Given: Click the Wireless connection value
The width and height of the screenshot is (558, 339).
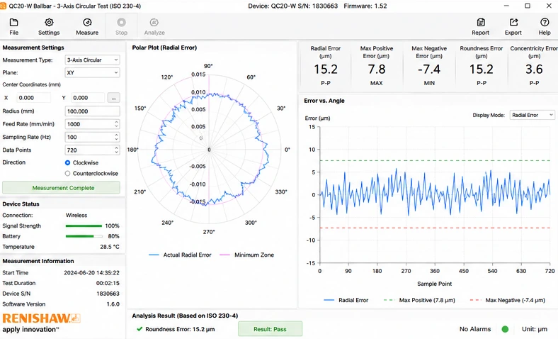Looking at the screenshot, I should (x=76, y=216).
